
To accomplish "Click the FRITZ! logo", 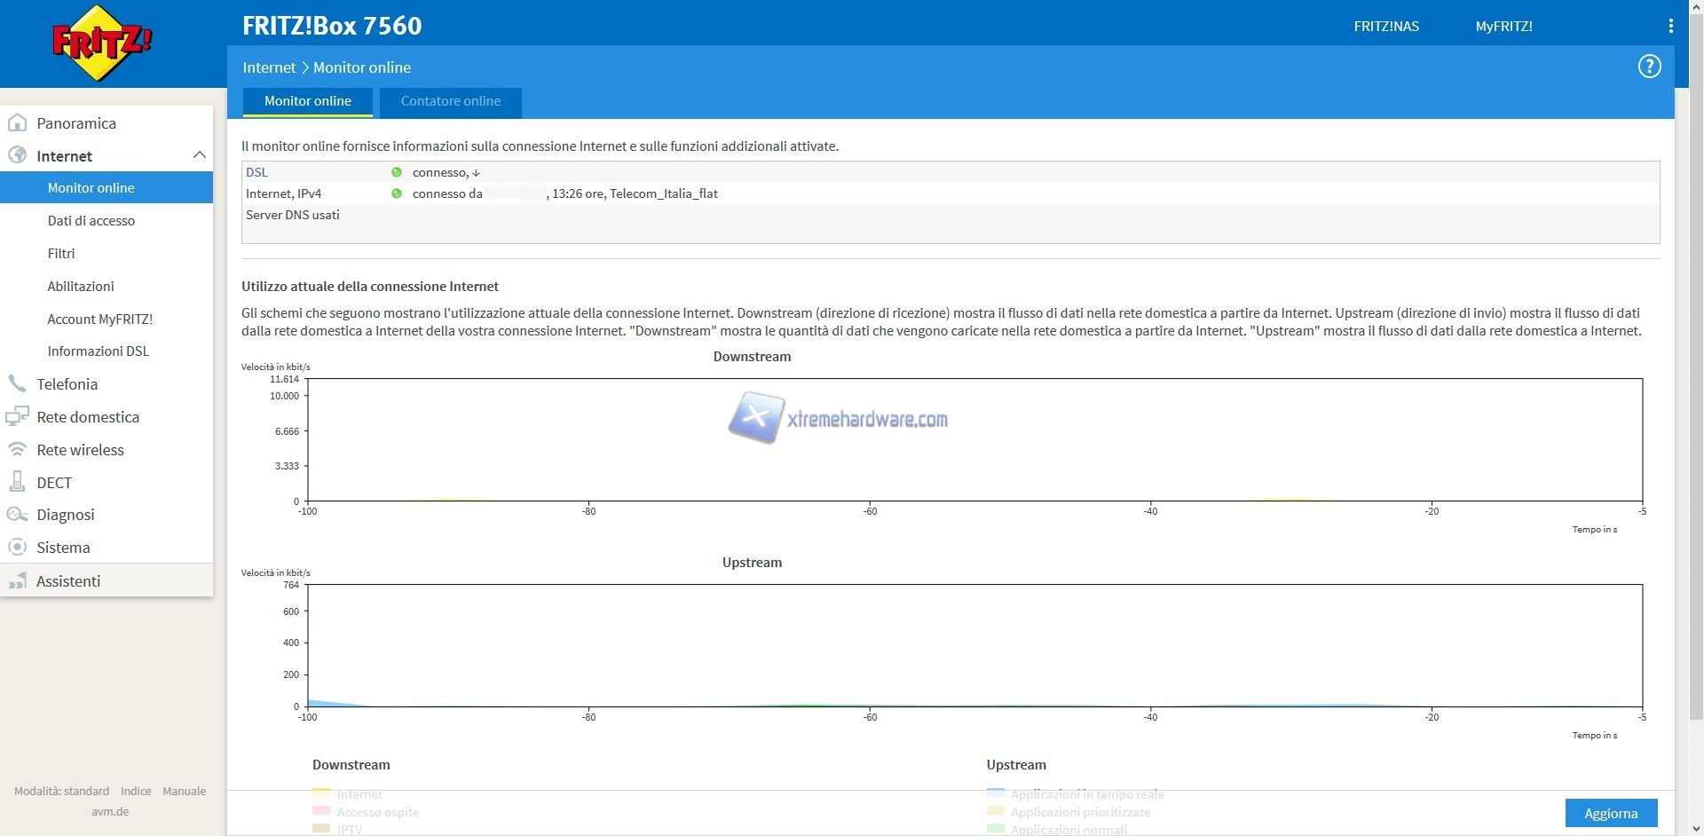I will pos(102,43).
